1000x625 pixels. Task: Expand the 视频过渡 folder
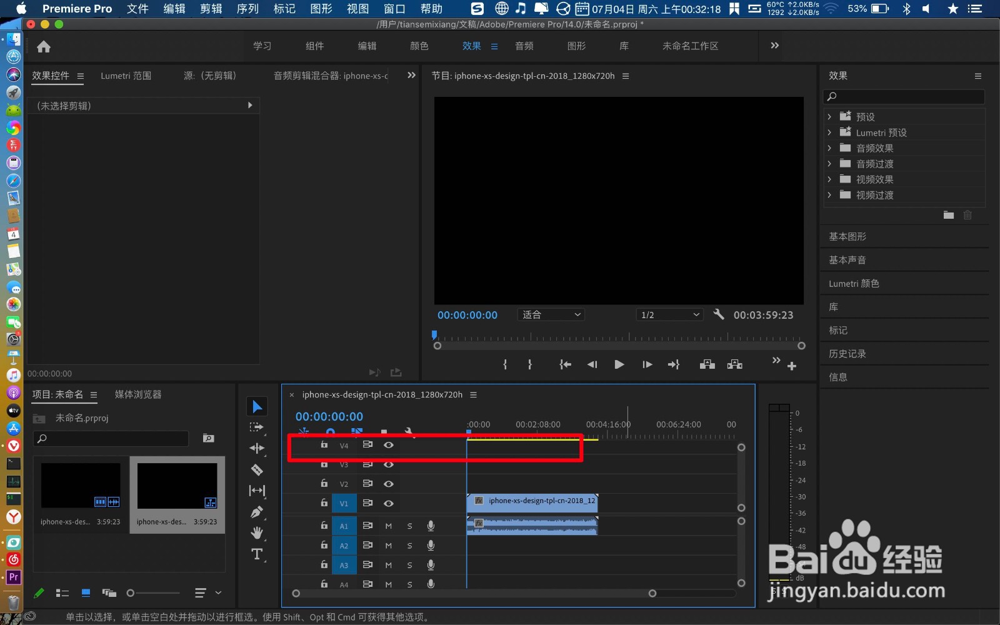[829, 195]
